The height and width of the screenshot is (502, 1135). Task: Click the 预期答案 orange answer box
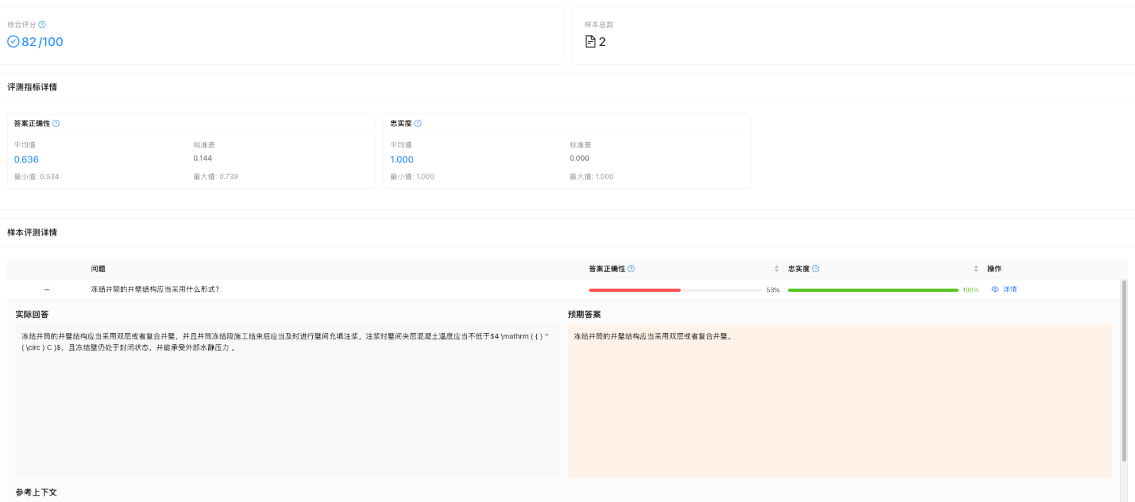point(839,402)
